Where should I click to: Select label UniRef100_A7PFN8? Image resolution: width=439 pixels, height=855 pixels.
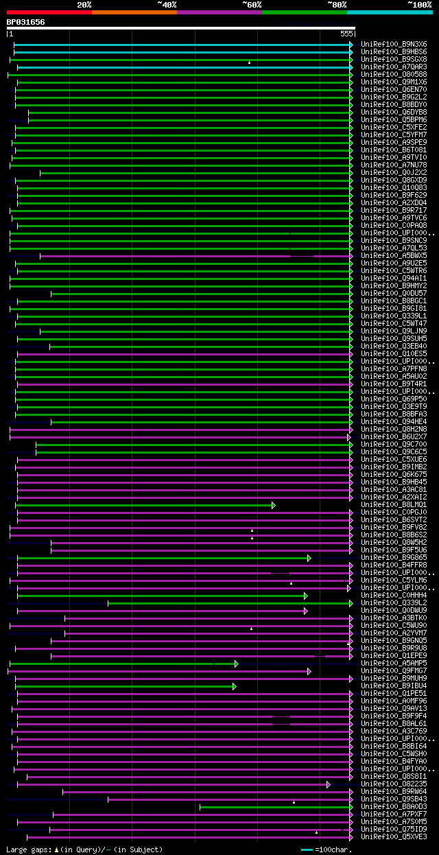point(394,368)
